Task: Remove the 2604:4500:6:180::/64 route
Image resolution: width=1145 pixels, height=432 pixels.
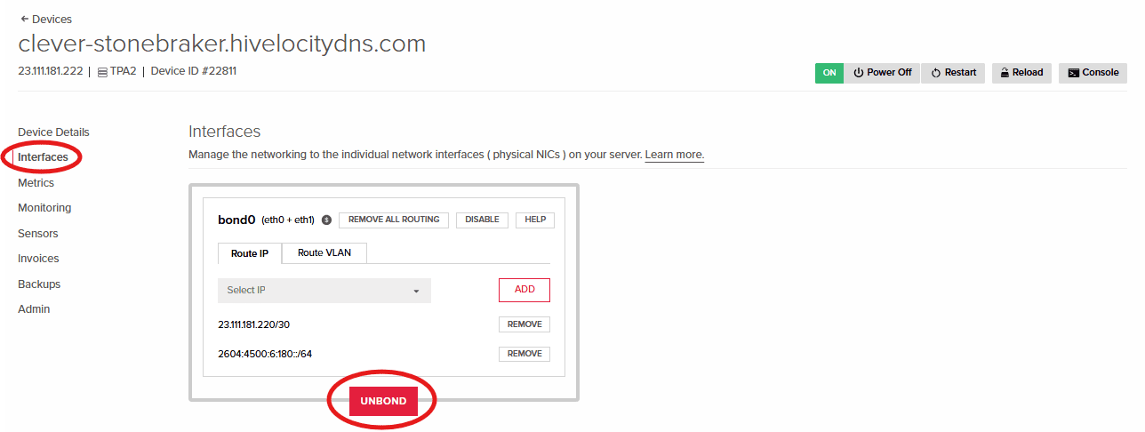Action: 524,354
